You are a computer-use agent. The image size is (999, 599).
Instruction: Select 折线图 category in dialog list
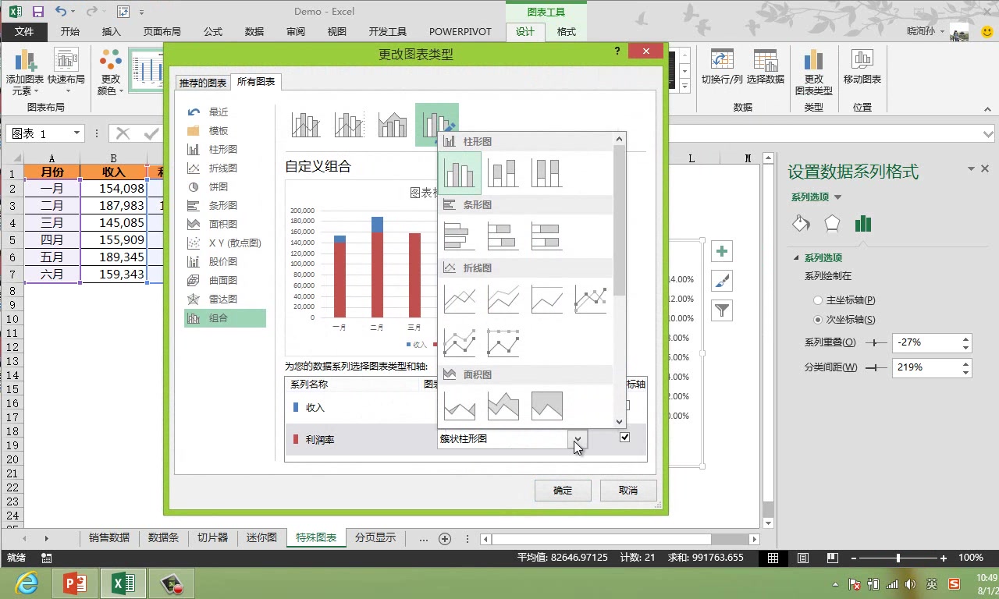click(x=225, y=168)
